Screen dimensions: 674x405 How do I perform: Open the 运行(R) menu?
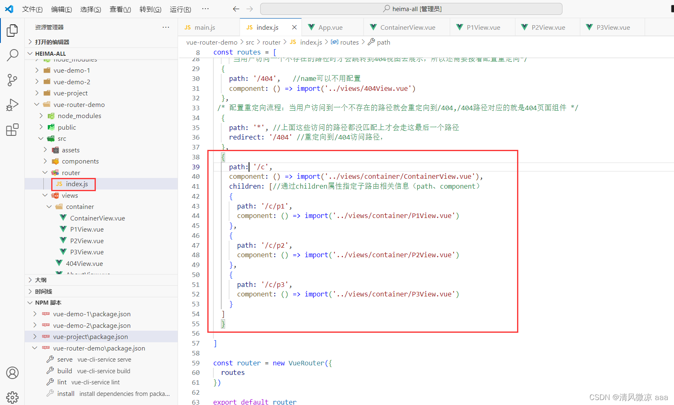point(180,9)
